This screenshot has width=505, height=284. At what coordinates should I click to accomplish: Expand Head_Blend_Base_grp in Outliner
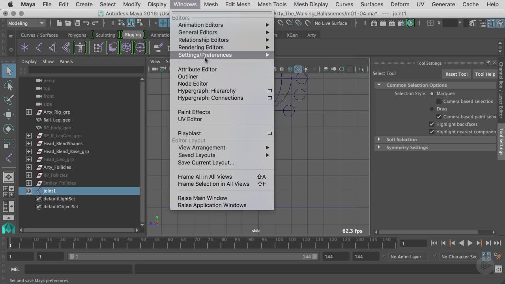(29, 151)
